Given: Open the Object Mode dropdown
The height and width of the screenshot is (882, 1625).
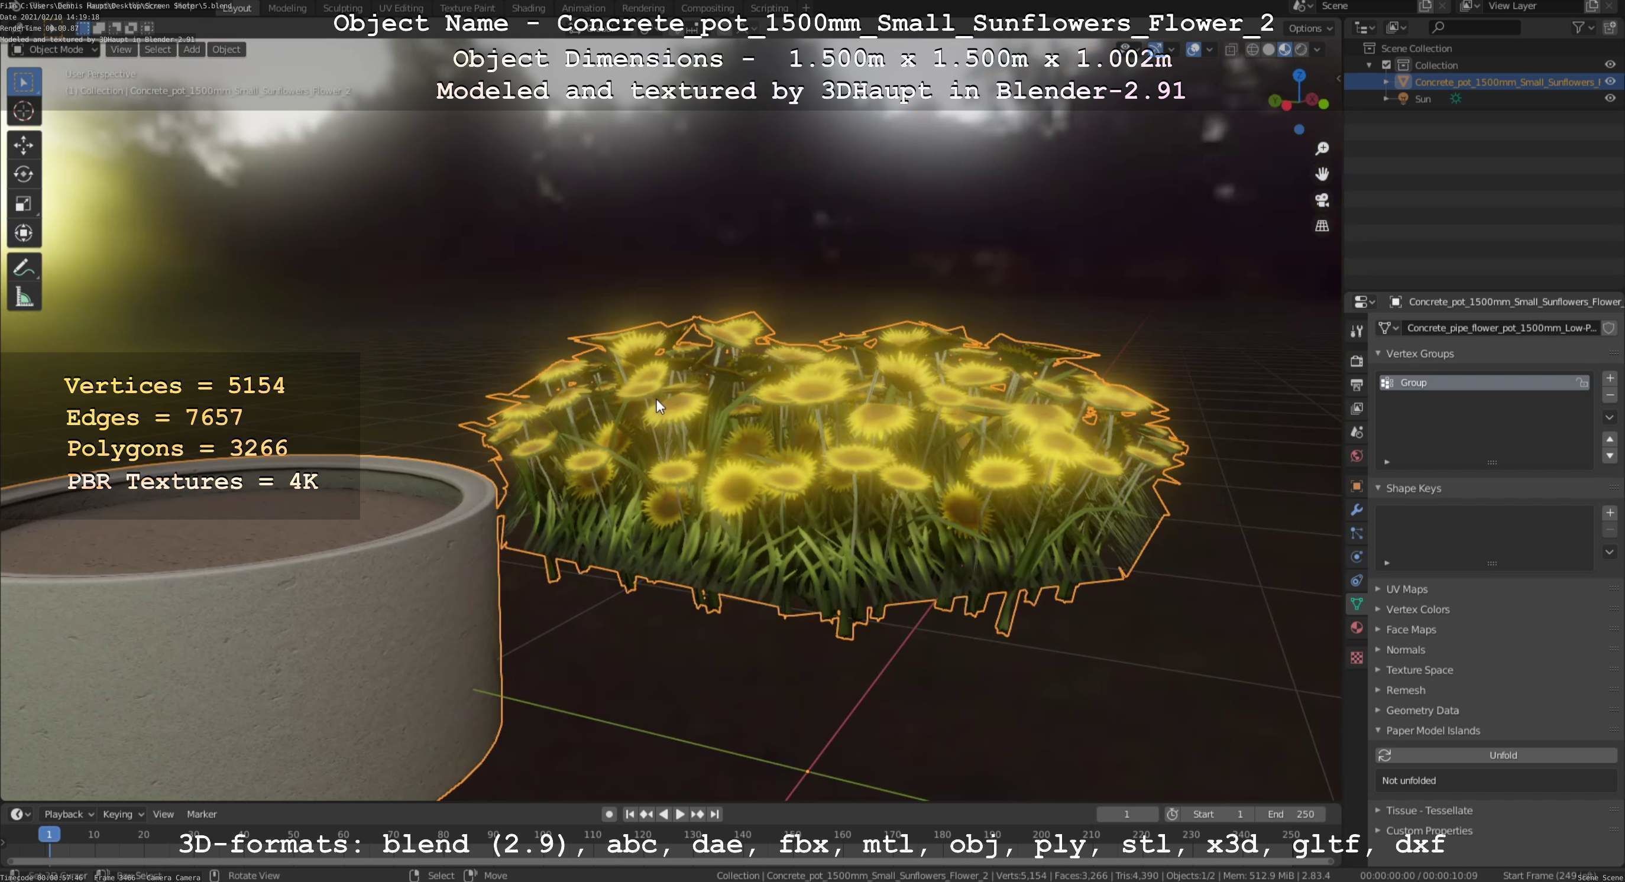Looking at the screenshot, I should click(x=55, y=49).
